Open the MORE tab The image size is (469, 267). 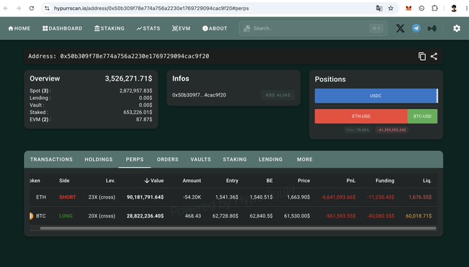click(x=305, y=159)
